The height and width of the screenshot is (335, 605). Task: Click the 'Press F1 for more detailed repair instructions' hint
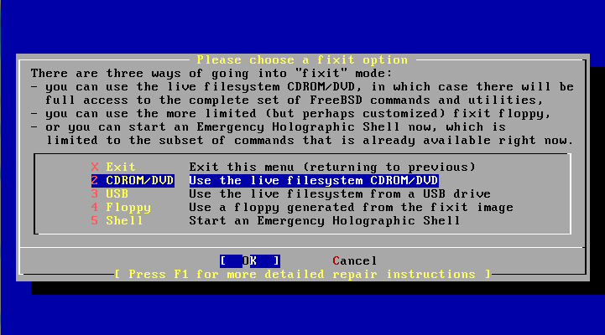coord(302,275)
